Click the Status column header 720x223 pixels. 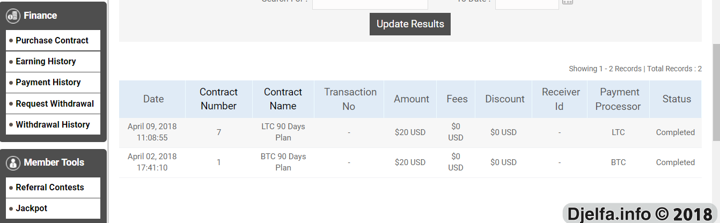(x=676, y=99)
